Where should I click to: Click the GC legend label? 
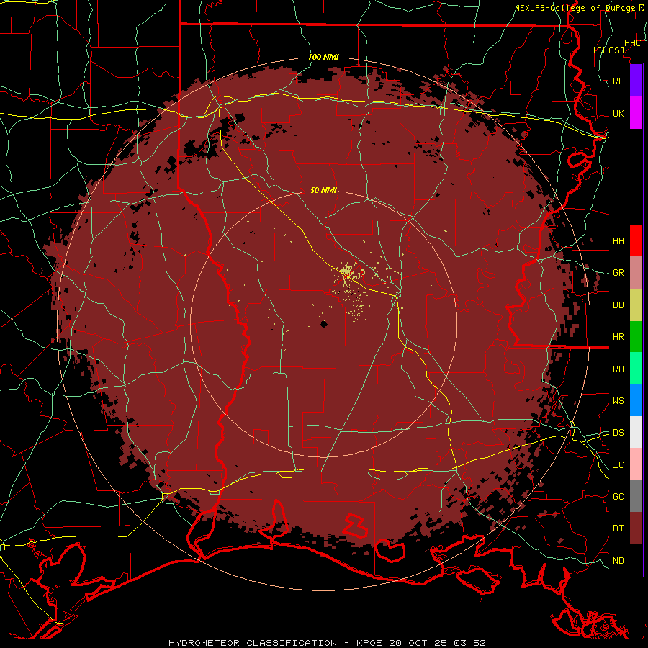(x=618, y=497)
